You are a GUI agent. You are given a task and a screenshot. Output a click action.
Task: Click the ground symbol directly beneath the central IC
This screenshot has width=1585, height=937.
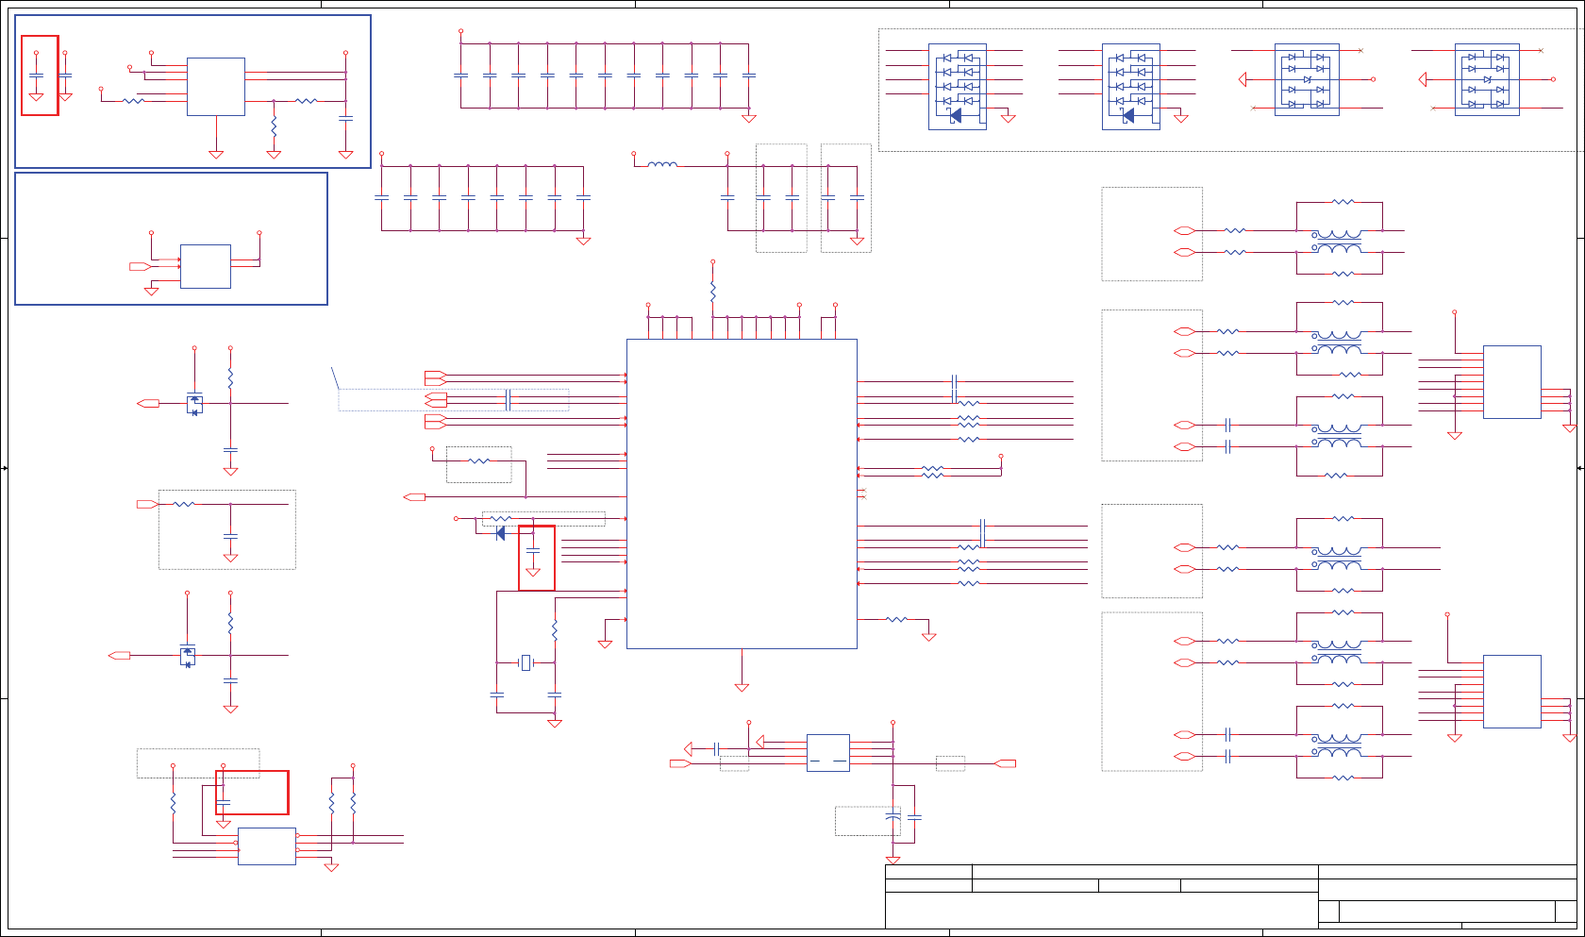coord(742,688)
